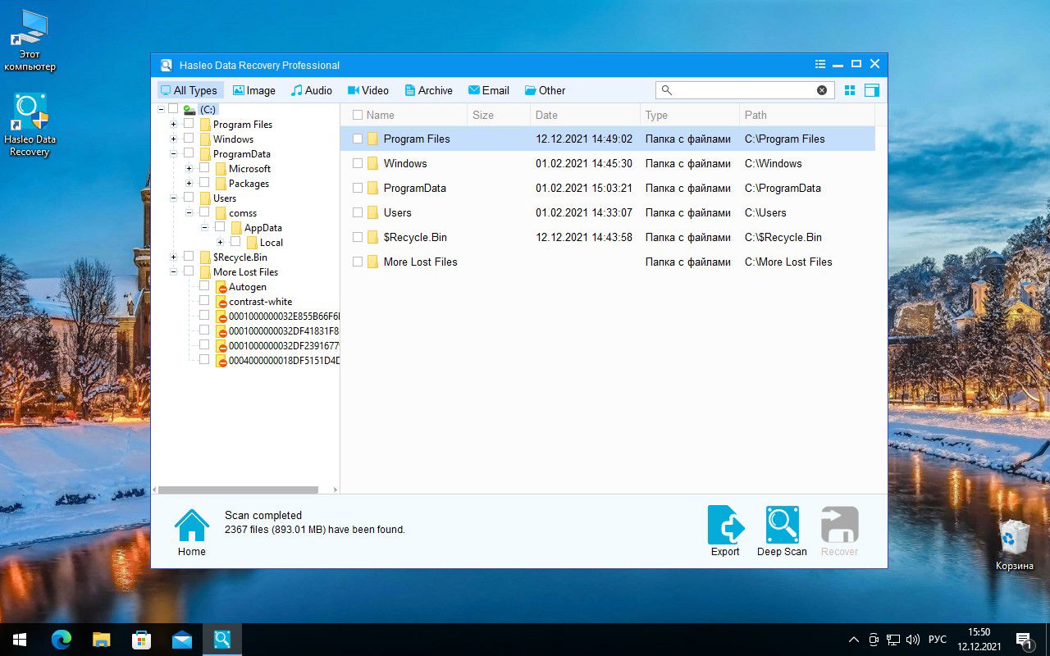Click the РУС language indicator
The image size is (1050, 656).
[x=938, y=640]
